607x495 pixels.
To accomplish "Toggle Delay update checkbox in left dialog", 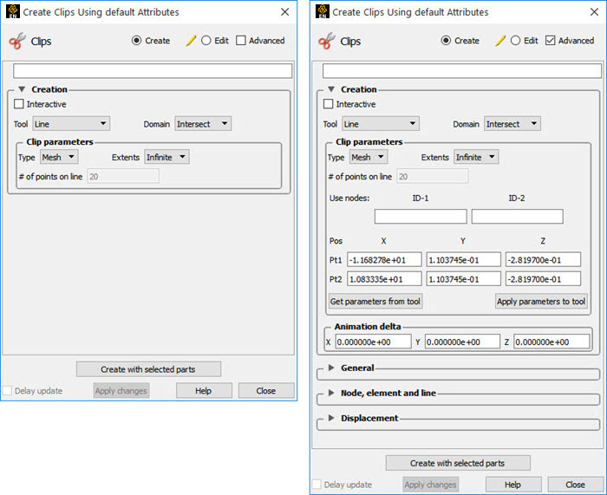I will 7,390.
